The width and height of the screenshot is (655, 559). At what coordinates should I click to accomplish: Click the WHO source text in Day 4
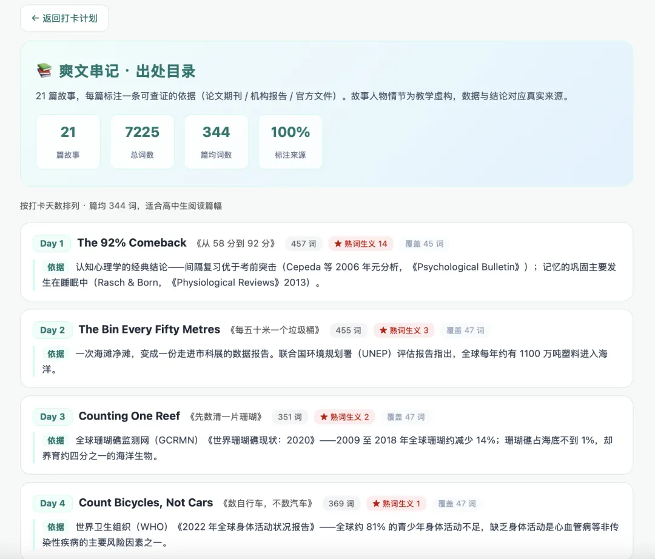pos(331,535)
